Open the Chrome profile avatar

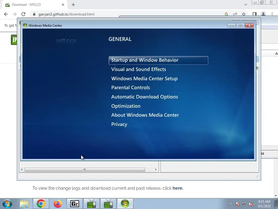pos(263,14)
